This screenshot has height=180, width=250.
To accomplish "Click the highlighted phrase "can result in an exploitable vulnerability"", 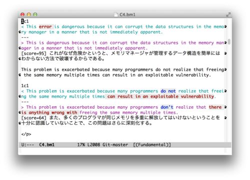I will [160, 97].
